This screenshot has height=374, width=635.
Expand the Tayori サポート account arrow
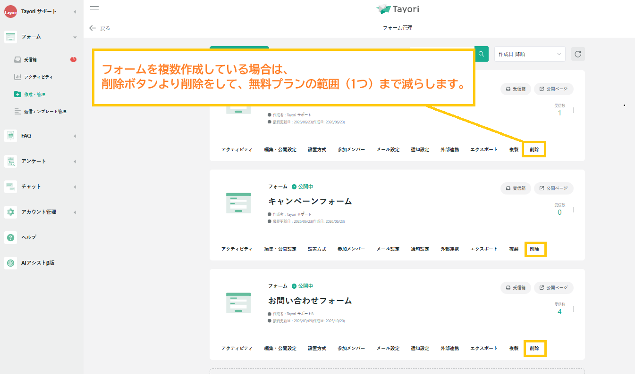point(75,12)
